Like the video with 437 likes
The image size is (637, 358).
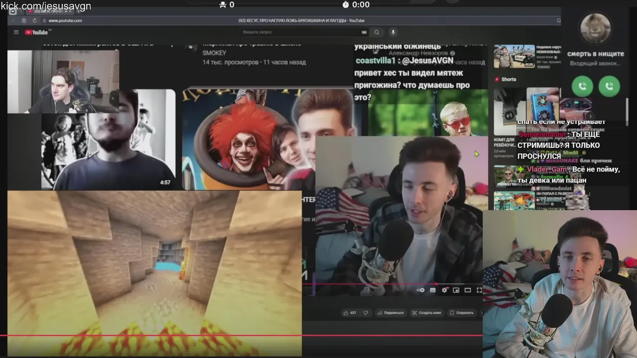[350, 313]
